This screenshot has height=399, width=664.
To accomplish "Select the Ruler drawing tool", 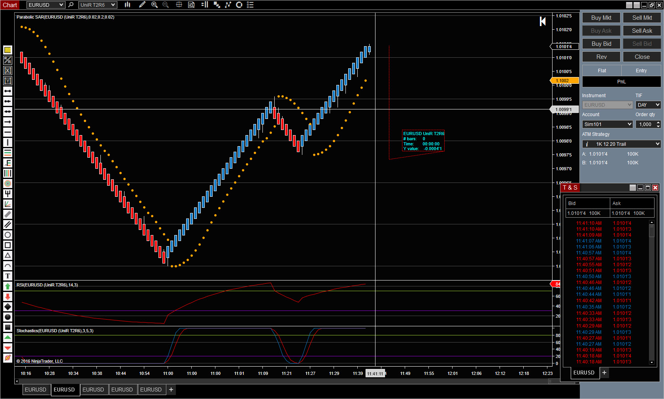I will coord(8,50).
